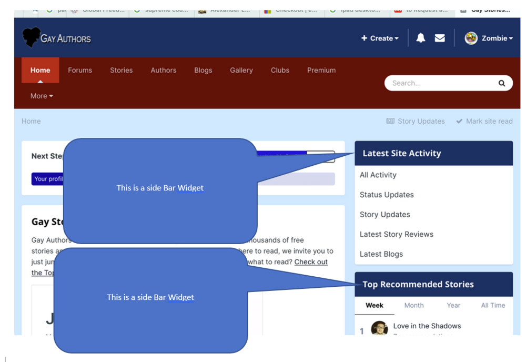Click the search magnifying glass icon
Screen dimensions: 526x362
tap(502, 83)
